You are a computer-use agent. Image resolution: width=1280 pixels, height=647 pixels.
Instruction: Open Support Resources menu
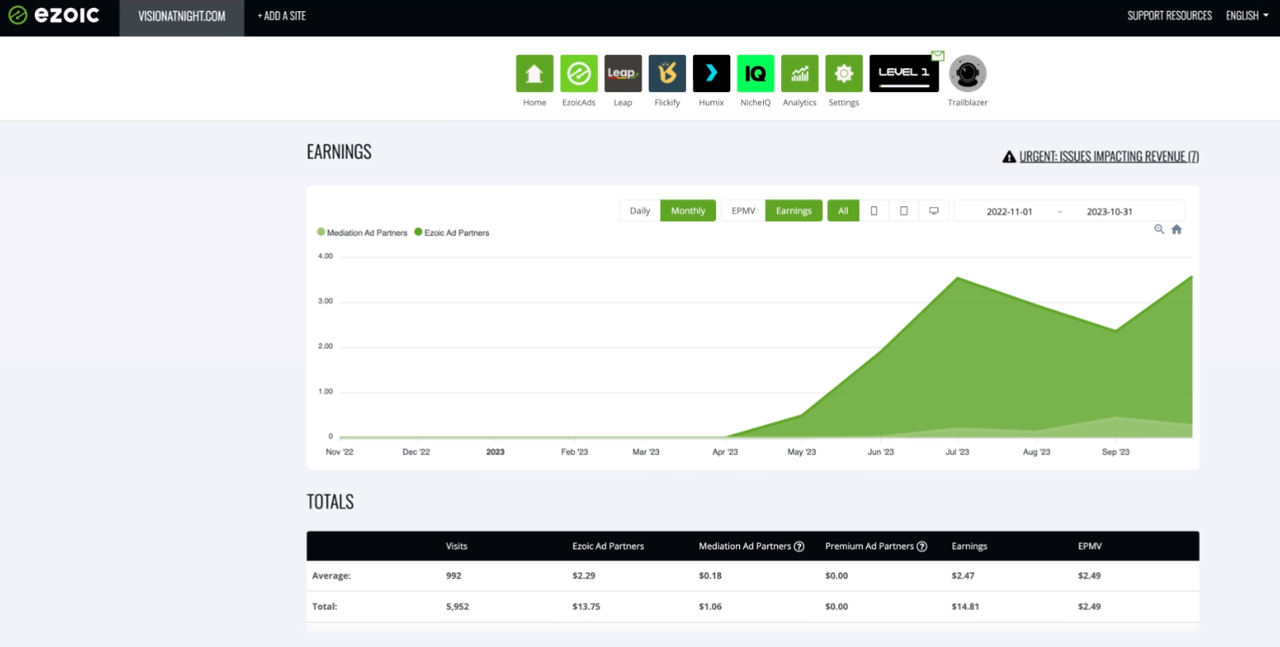pos(1170,16)
